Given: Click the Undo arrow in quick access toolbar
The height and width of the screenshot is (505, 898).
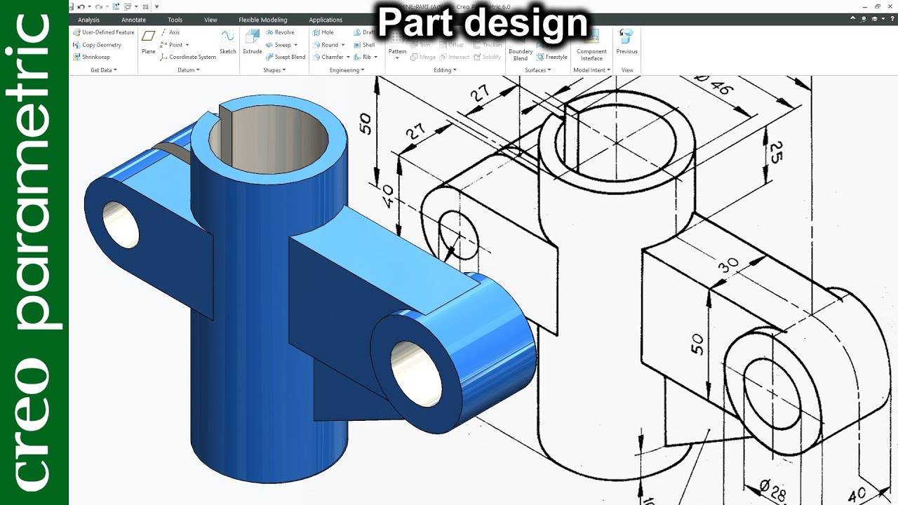Looking at the screenshot, I should click(81, 6).
